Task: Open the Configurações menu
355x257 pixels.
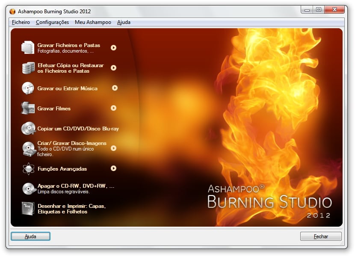Action: [52, 22]
